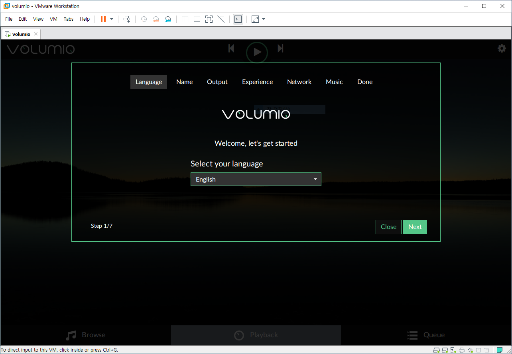Screen dimensions: 512x354
Task: Go to the Music wizard step
Action: 334,82
